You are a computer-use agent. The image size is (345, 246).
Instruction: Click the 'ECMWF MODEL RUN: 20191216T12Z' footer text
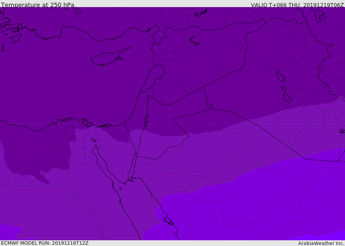45,243
